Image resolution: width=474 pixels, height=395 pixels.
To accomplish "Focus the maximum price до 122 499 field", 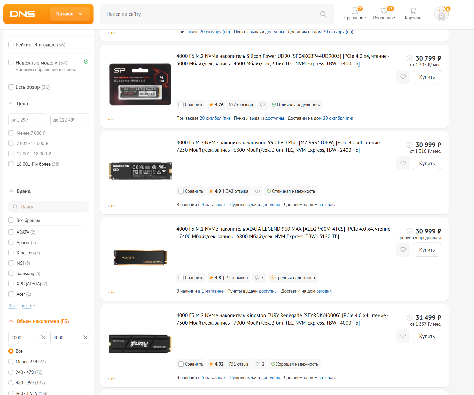I will (70, 120).
